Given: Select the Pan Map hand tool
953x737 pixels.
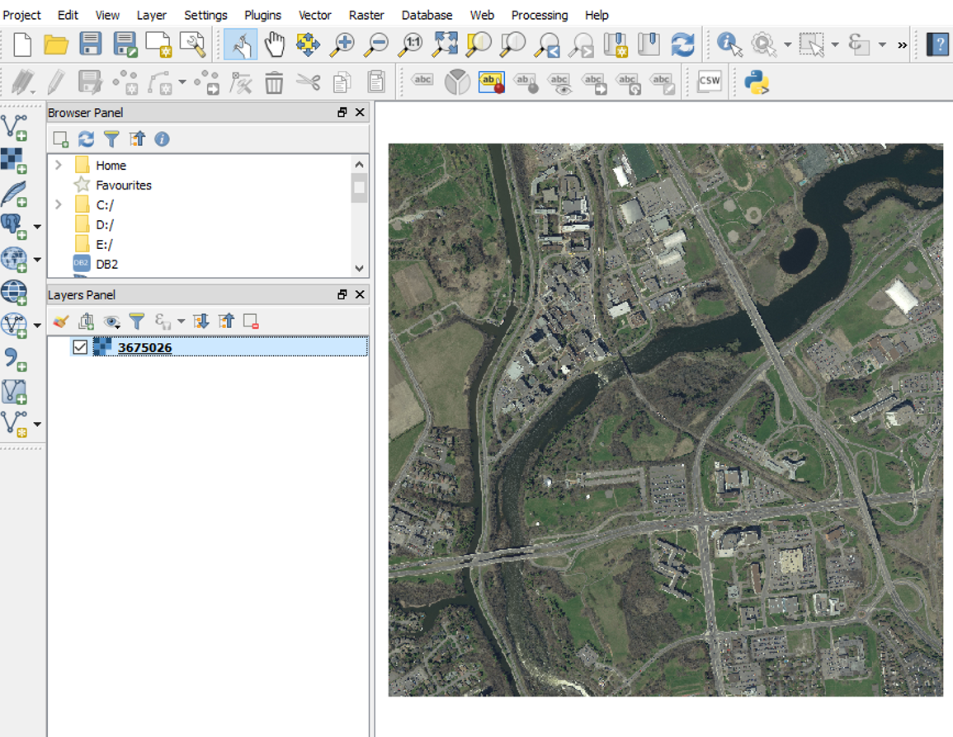Looking at the screenshot, I should tap(274, 45).
